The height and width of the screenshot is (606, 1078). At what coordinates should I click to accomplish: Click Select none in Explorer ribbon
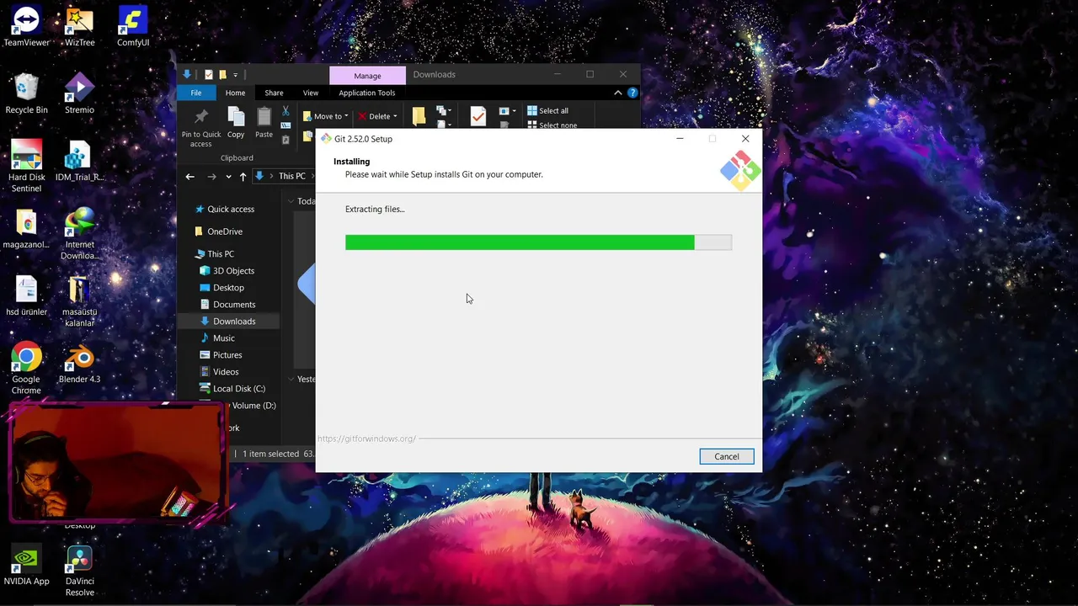pyautogui.click(x=552, y=125)
